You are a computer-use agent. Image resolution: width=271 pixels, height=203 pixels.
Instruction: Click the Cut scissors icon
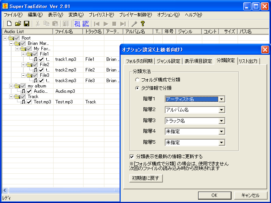coord(38,24)
